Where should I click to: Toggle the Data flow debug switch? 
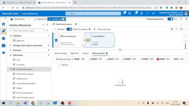69,29
